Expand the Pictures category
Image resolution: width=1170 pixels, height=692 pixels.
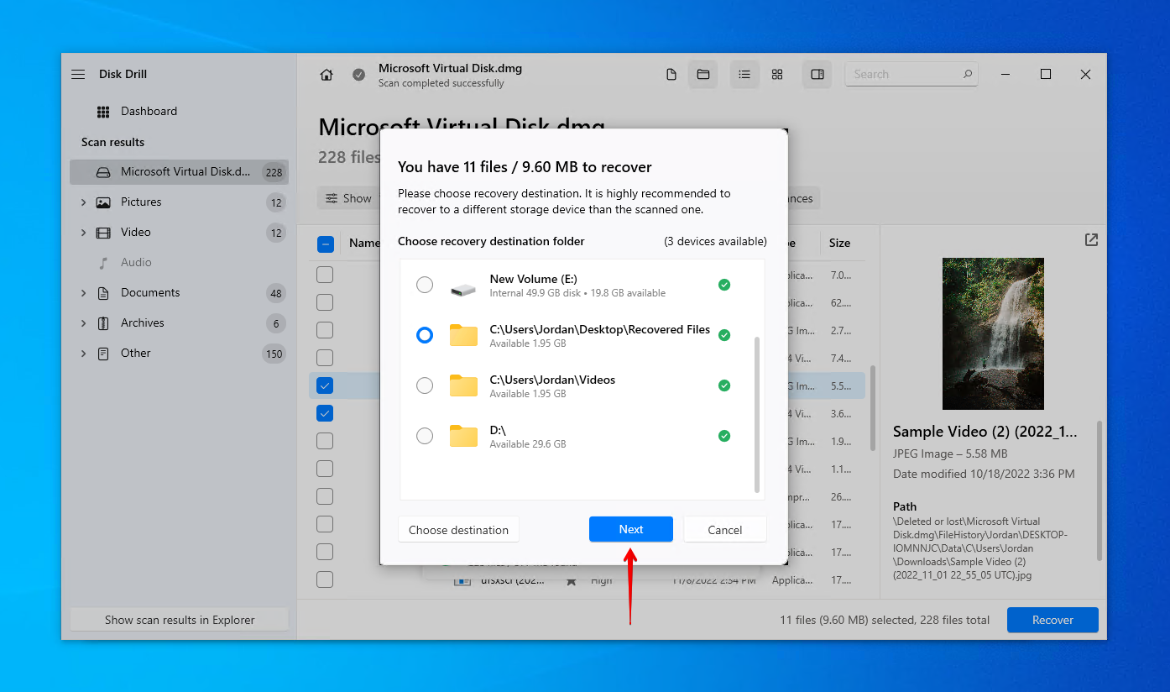[83, 202]
